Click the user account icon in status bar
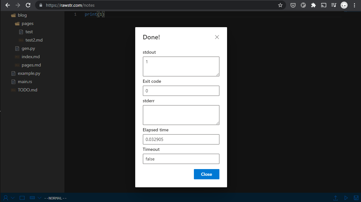This screenshot has height=202, width=361. pyautogui.click(x=6, y=198)
